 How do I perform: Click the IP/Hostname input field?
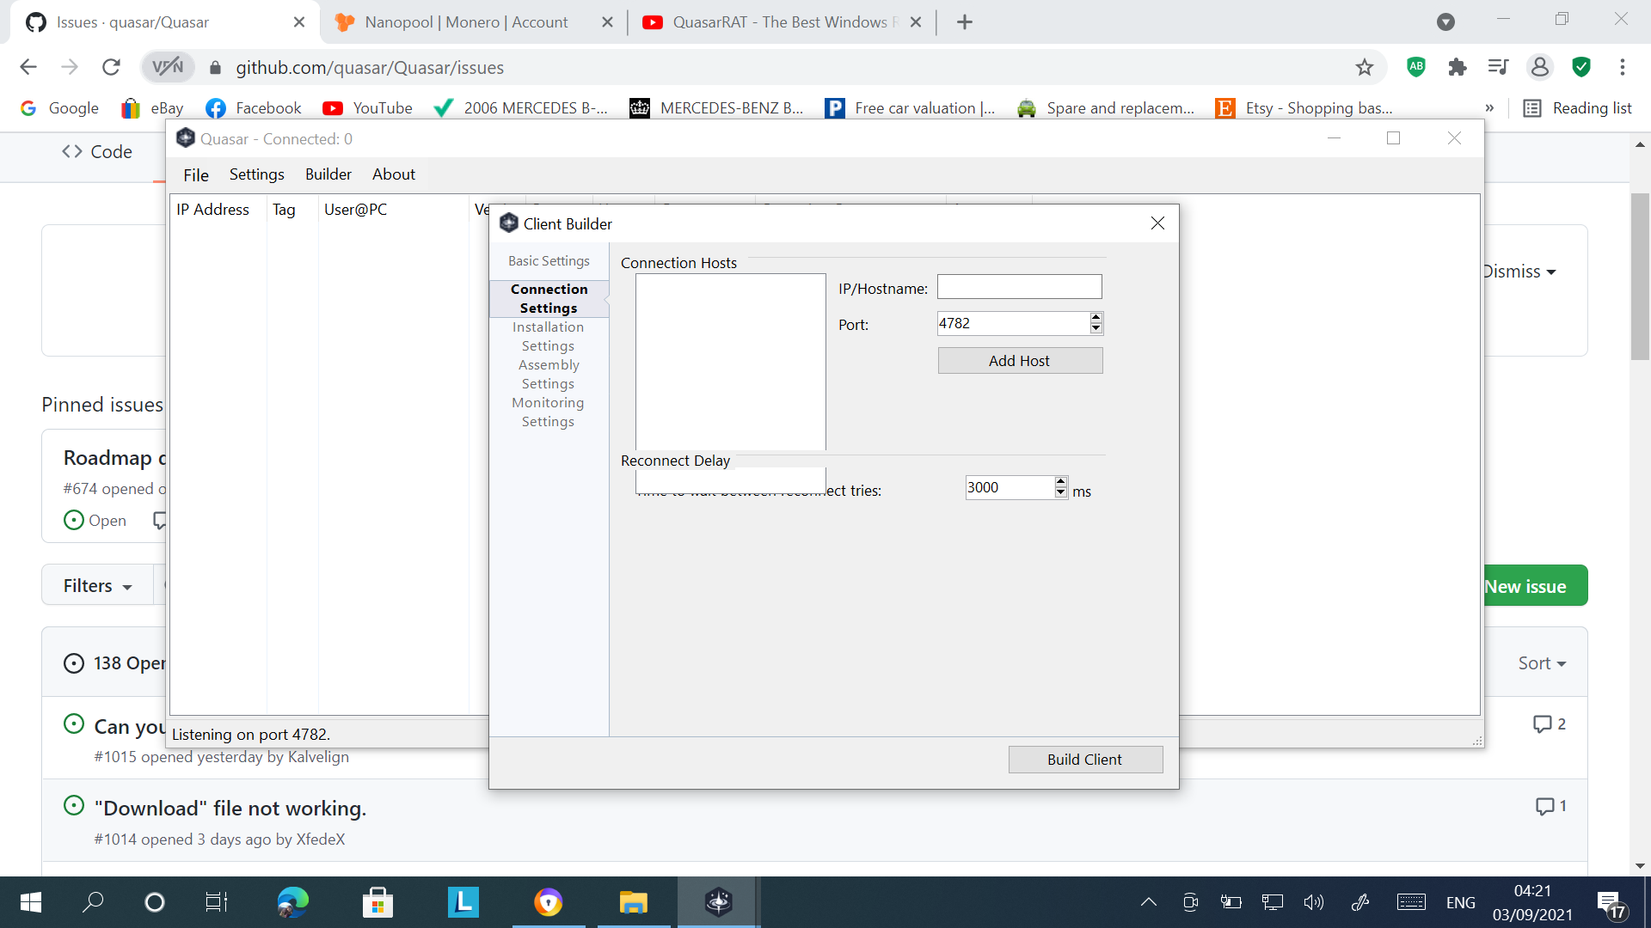pyautogui.click(x=1018, y=287)
